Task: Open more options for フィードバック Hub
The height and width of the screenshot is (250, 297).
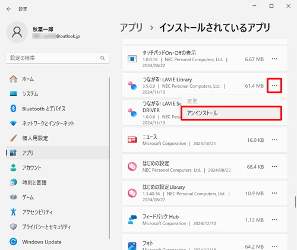Action: [274, 220]
